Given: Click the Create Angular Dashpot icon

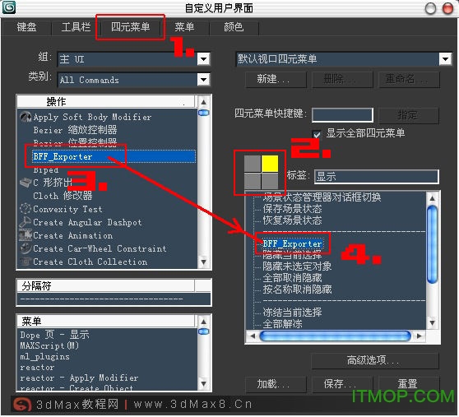Looking at the screenshot, I should [25, 222].
